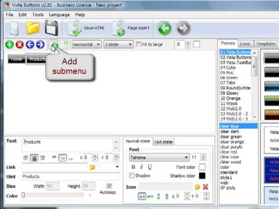This screenshot has height=209, width=279.
Task: Toggle italic font style
Action: pyautogui.click(x=141, y=167)
